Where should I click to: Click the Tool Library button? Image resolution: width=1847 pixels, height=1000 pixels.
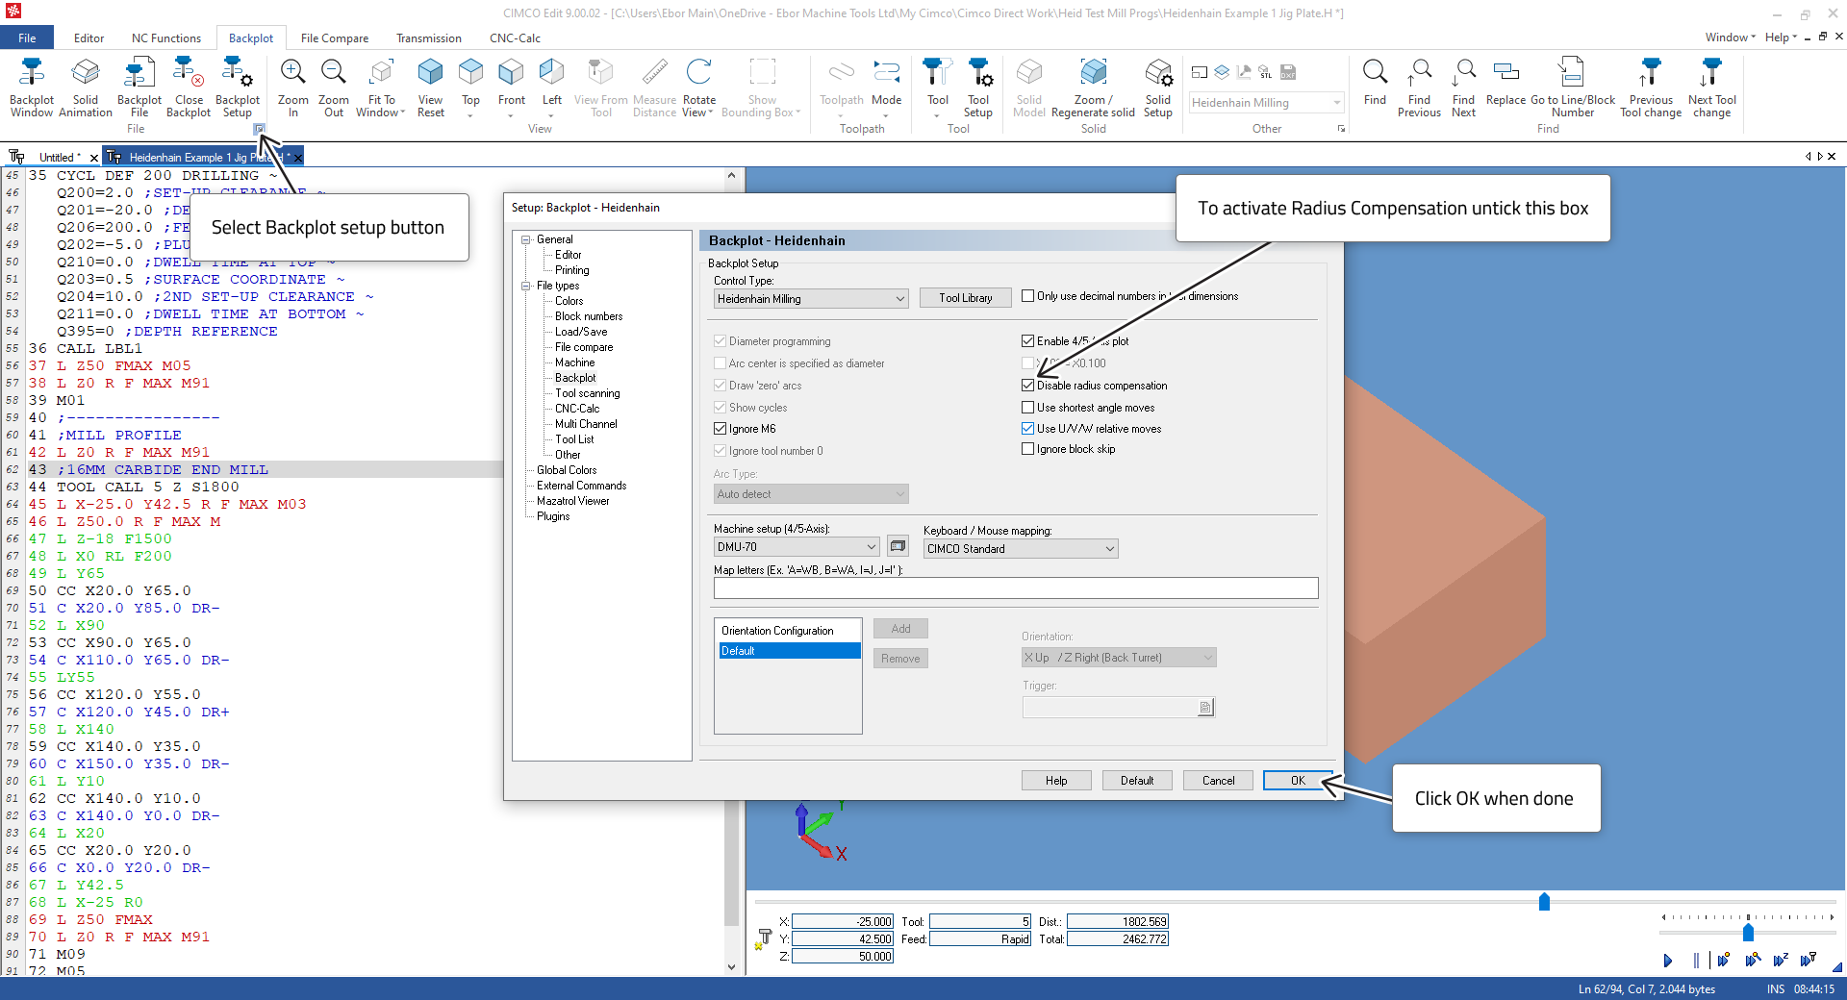pos(965,298)
